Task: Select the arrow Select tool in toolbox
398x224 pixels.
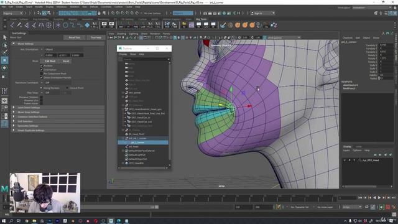Action: coord(4,37)
